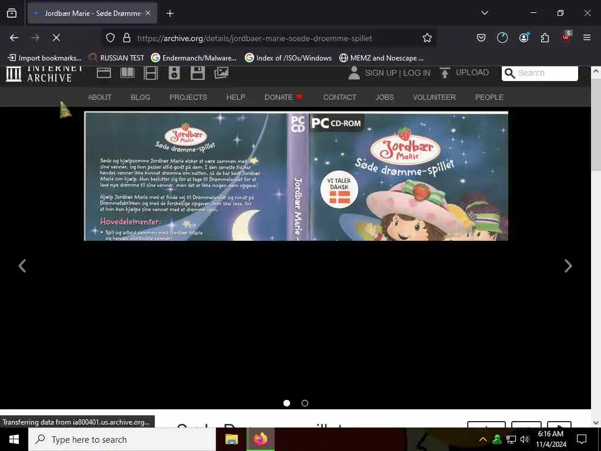Click the Archive search input field
This screenshot has height=451, width=601.
coord(547,73)
